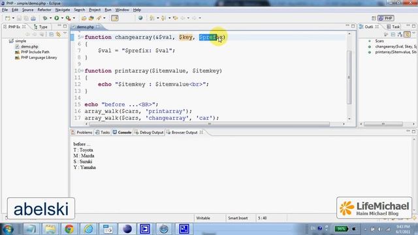Click the Save toolbar icon

tap(19, 18)
